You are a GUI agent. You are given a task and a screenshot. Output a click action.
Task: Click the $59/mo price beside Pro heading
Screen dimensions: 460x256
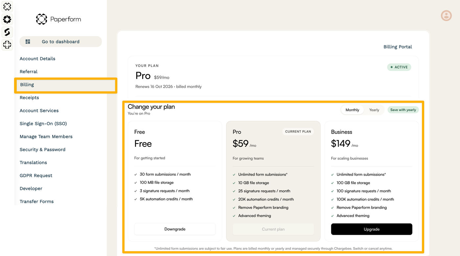point(162,77)
